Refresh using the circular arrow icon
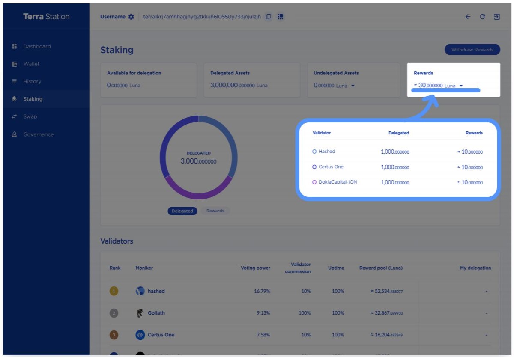 [x=482, y=17]
